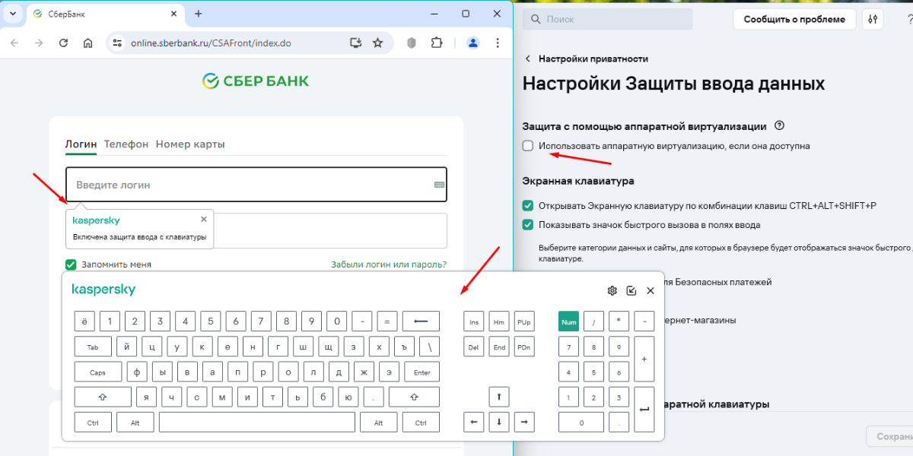Toggle show quick launch icon checkbox
The height and width of the screenshot is (456, 913).
[x=528, y=224]
